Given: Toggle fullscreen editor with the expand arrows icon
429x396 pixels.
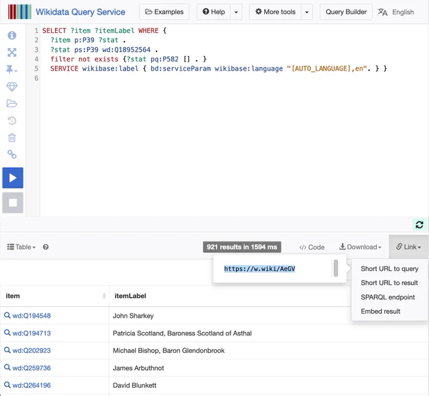Looking at the screenshot, I should point(12,52).
